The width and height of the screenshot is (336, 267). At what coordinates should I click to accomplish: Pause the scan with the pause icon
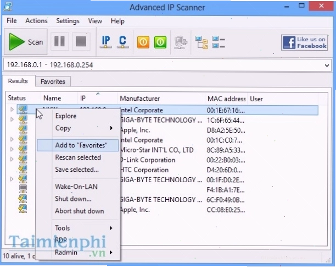pyautogui.click(x=59, y=41)
